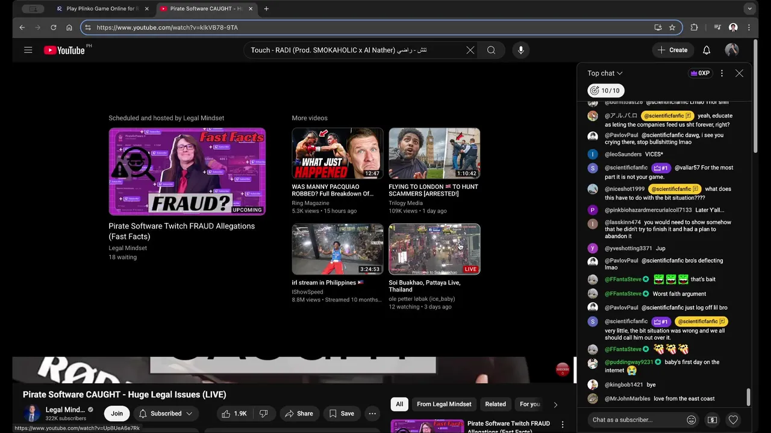Open the browser extensions puzzle icon

click(694, 28)
